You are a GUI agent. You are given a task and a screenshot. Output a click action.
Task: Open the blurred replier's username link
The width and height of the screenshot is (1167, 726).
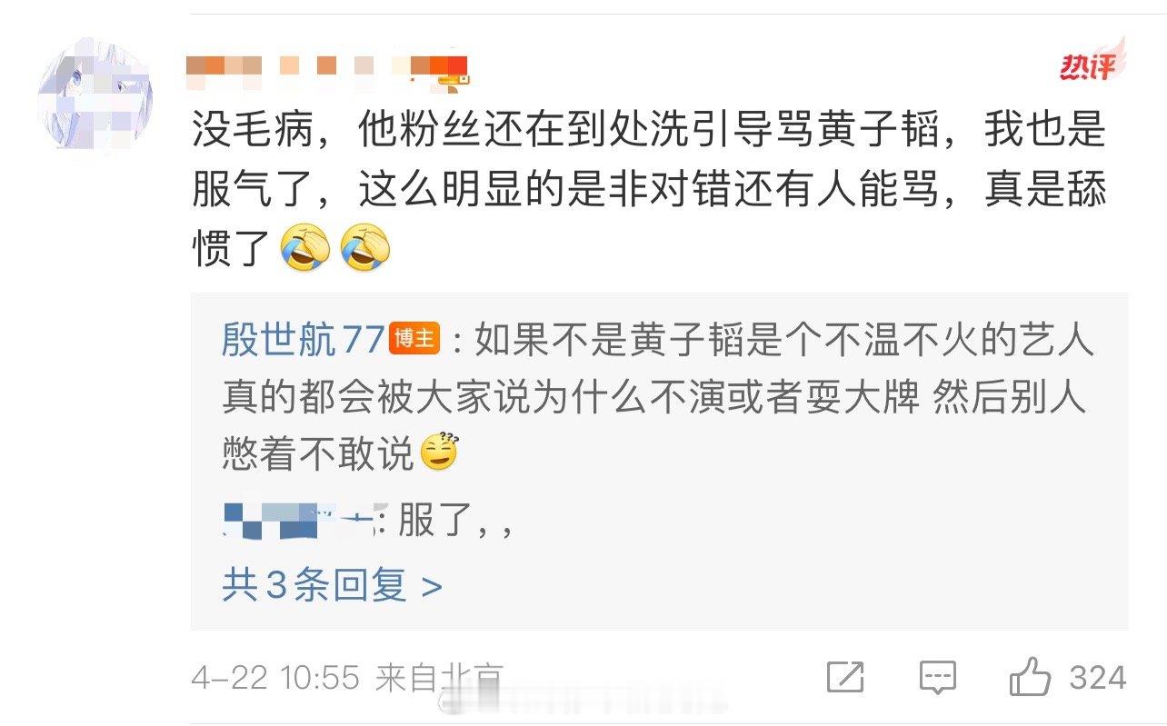pyautogui.click(x=304, y=521)
